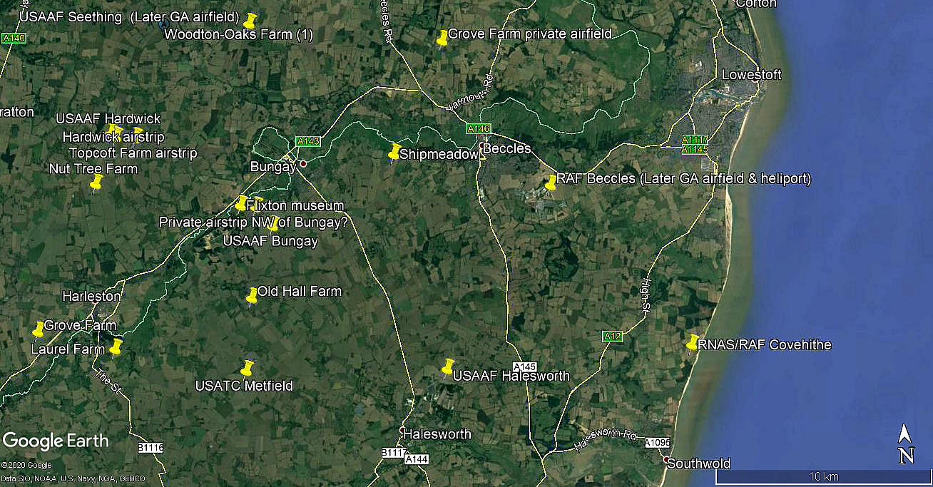Open the RAF Beccles placemark pin
933x487 pixels.
click(x=551, y=183)
